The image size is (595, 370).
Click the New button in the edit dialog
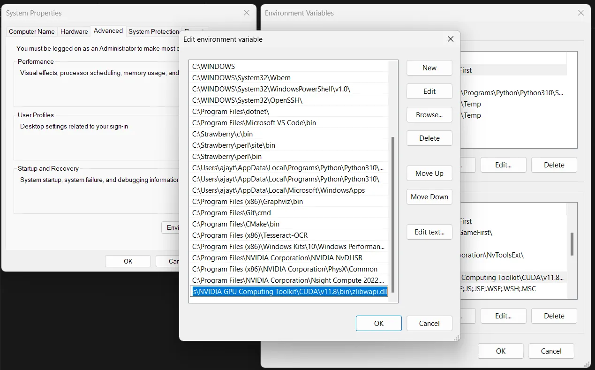[x=429, y=68]
